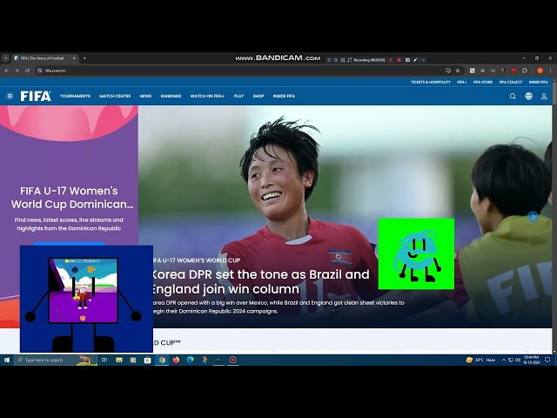The image size is (557, 418).
Task: Click the Windows taskbar search box
Action: [x=56, y=360]
